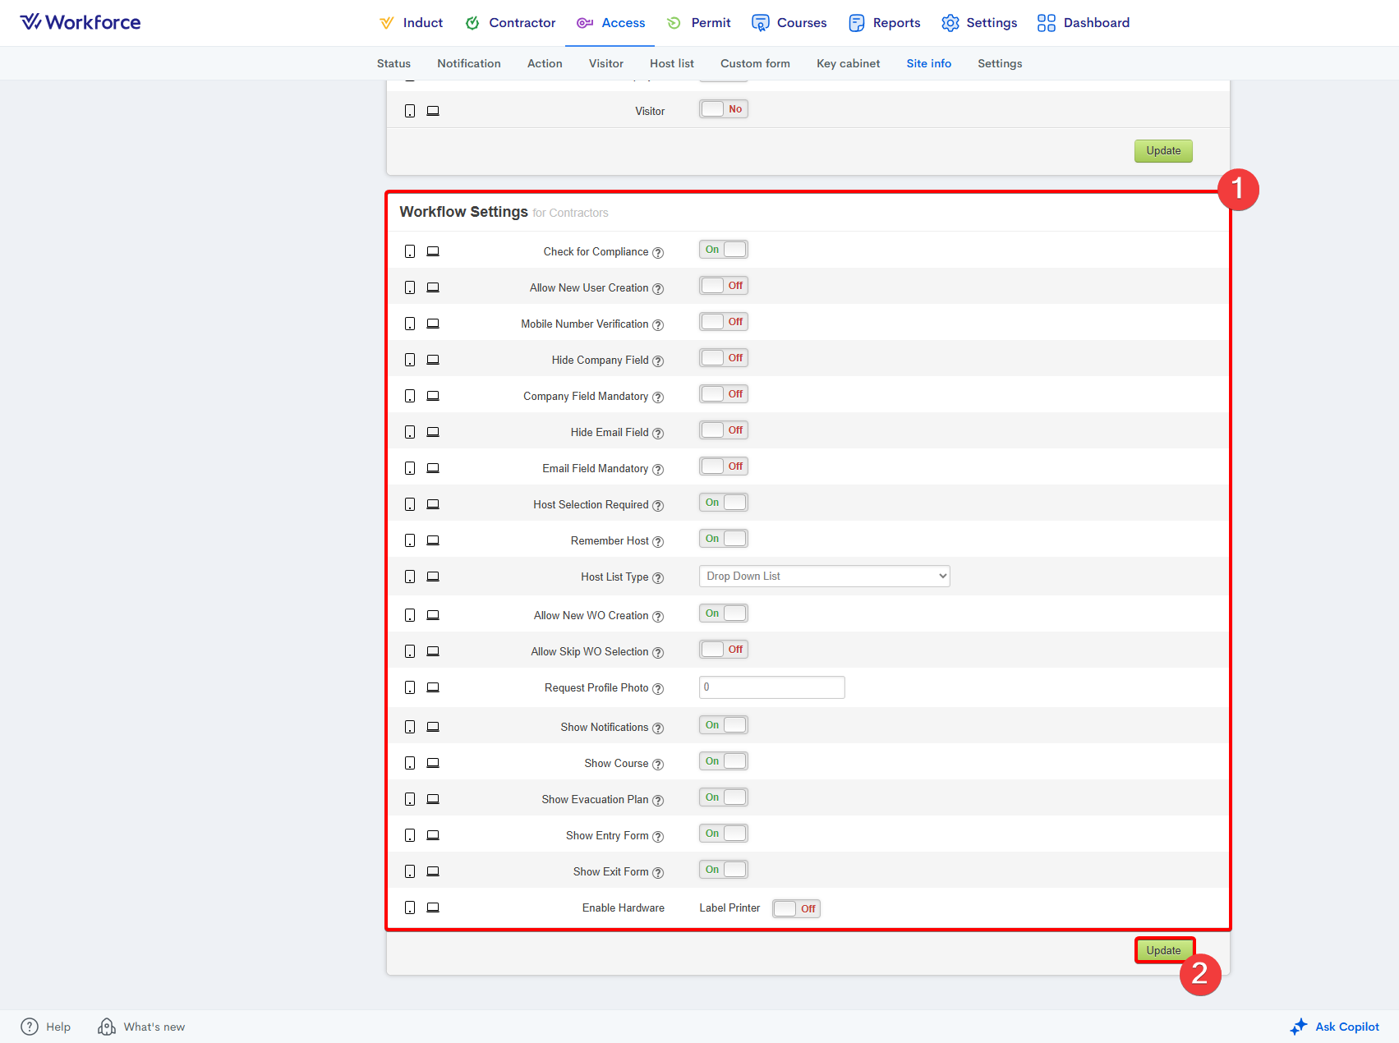Click the Update button under Visitor row

pos(1163,151)
